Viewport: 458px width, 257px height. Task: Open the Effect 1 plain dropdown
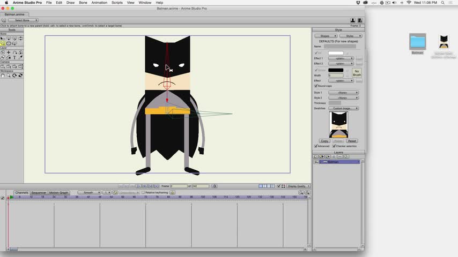point(341,58)
